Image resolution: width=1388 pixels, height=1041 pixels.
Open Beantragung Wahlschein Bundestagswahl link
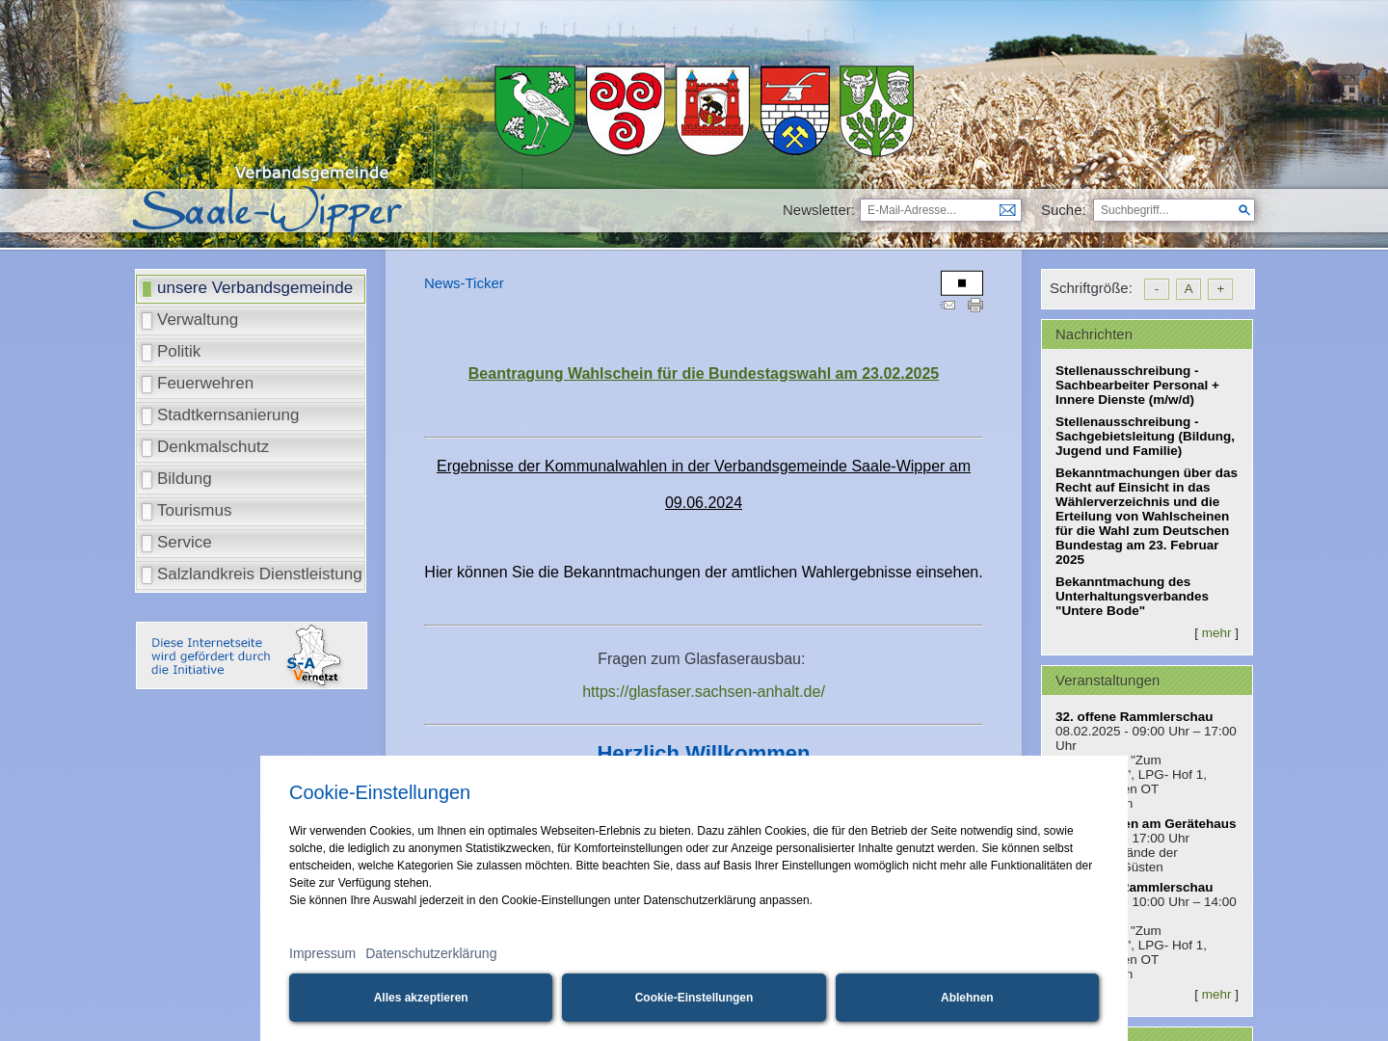pos(704,374)
